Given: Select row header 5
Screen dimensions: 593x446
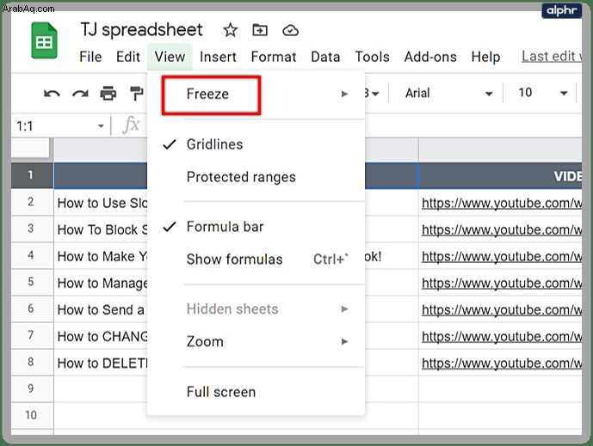Looking at the screenshot, I should click(32, 282).
